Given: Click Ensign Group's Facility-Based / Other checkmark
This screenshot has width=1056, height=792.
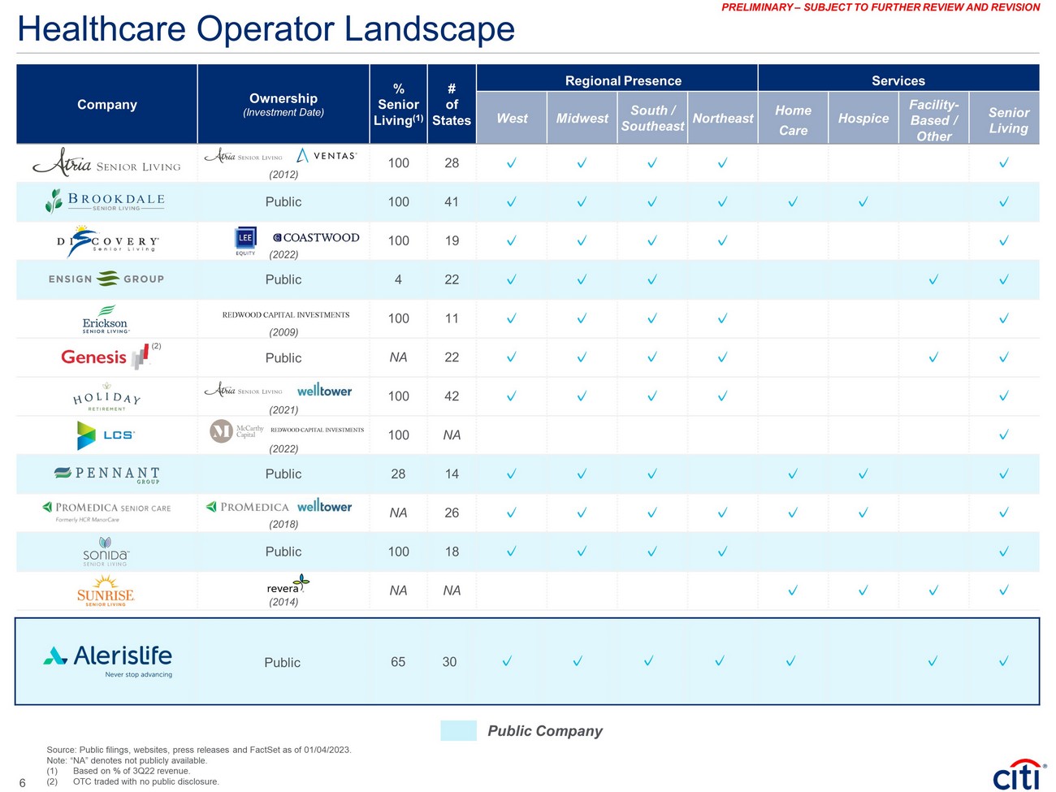Looking at the screenshot, I should click(933, 279).
